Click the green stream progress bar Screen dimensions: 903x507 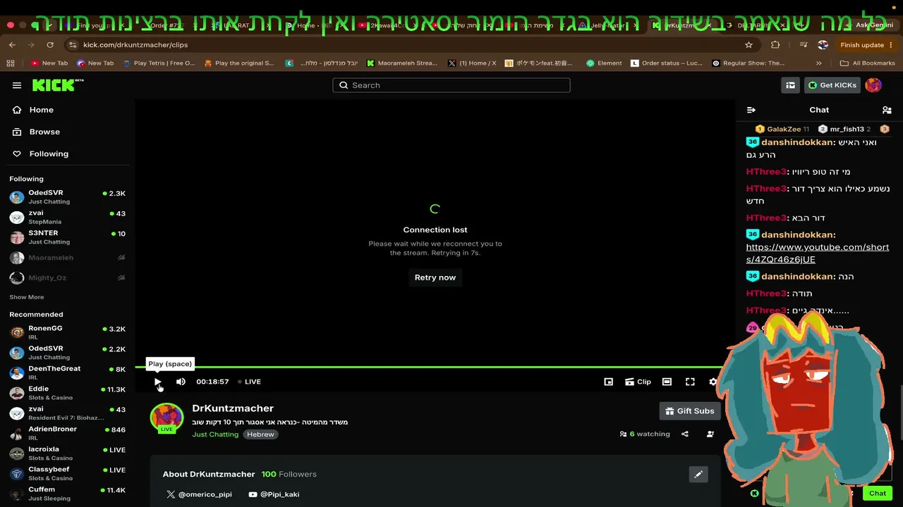pyautogui.click(x=435, y=367)
